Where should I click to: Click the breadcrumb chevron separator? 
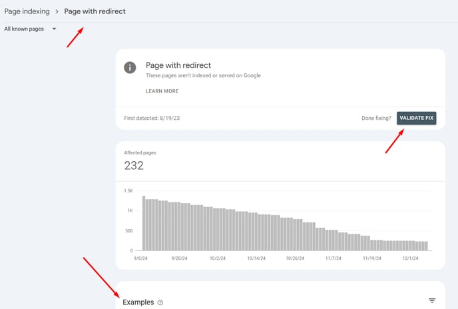coord(57,11)
